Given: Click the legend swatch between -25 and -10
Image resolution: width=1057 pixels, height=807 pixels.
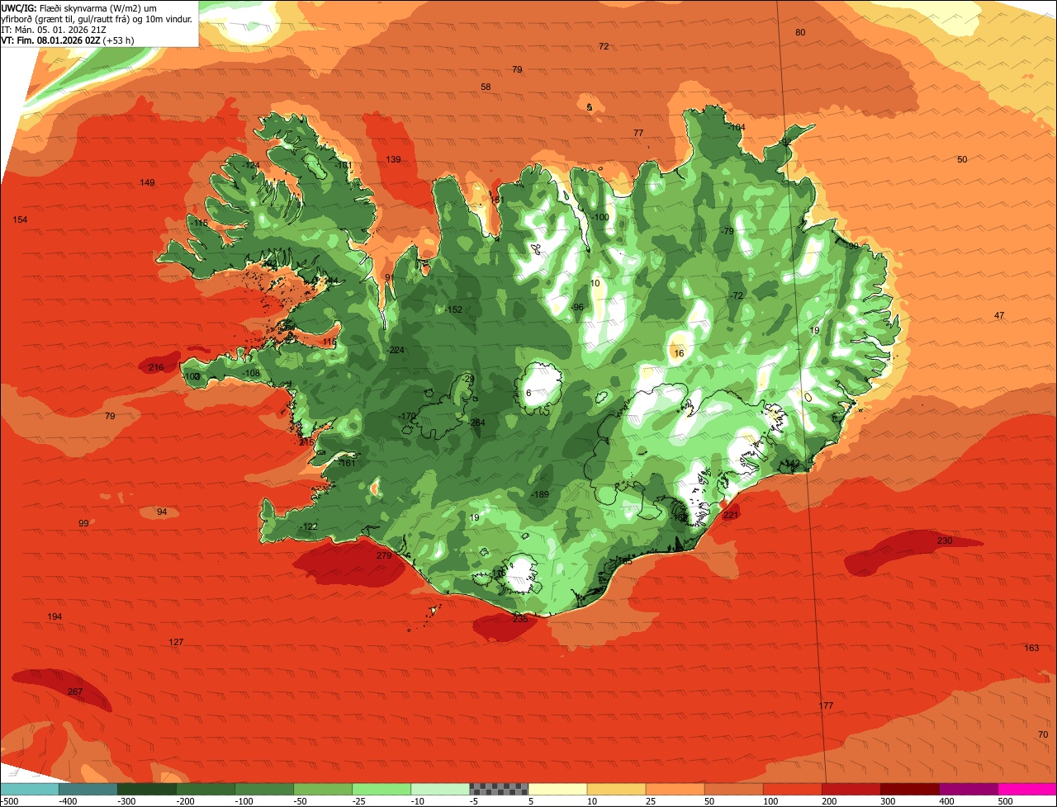Looking at the screenshot, I should coord(382,789).
